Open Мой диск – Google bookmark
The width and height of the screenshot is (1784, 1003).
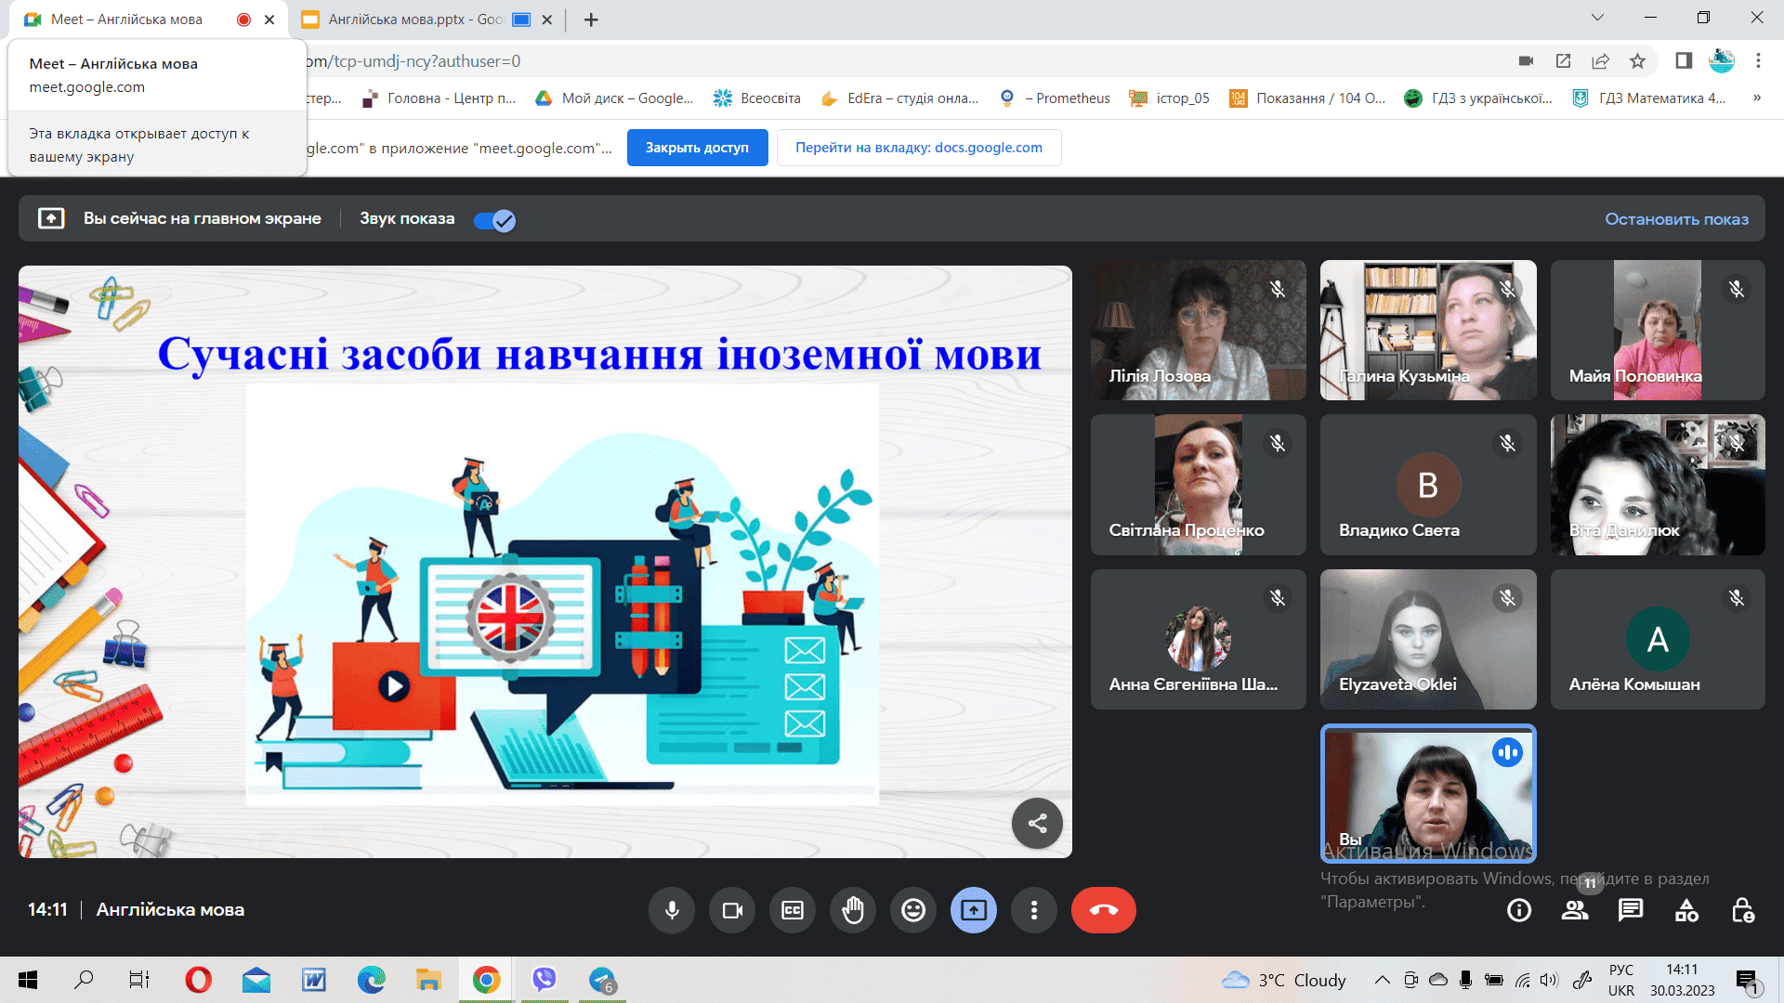[x=614, y=98]
